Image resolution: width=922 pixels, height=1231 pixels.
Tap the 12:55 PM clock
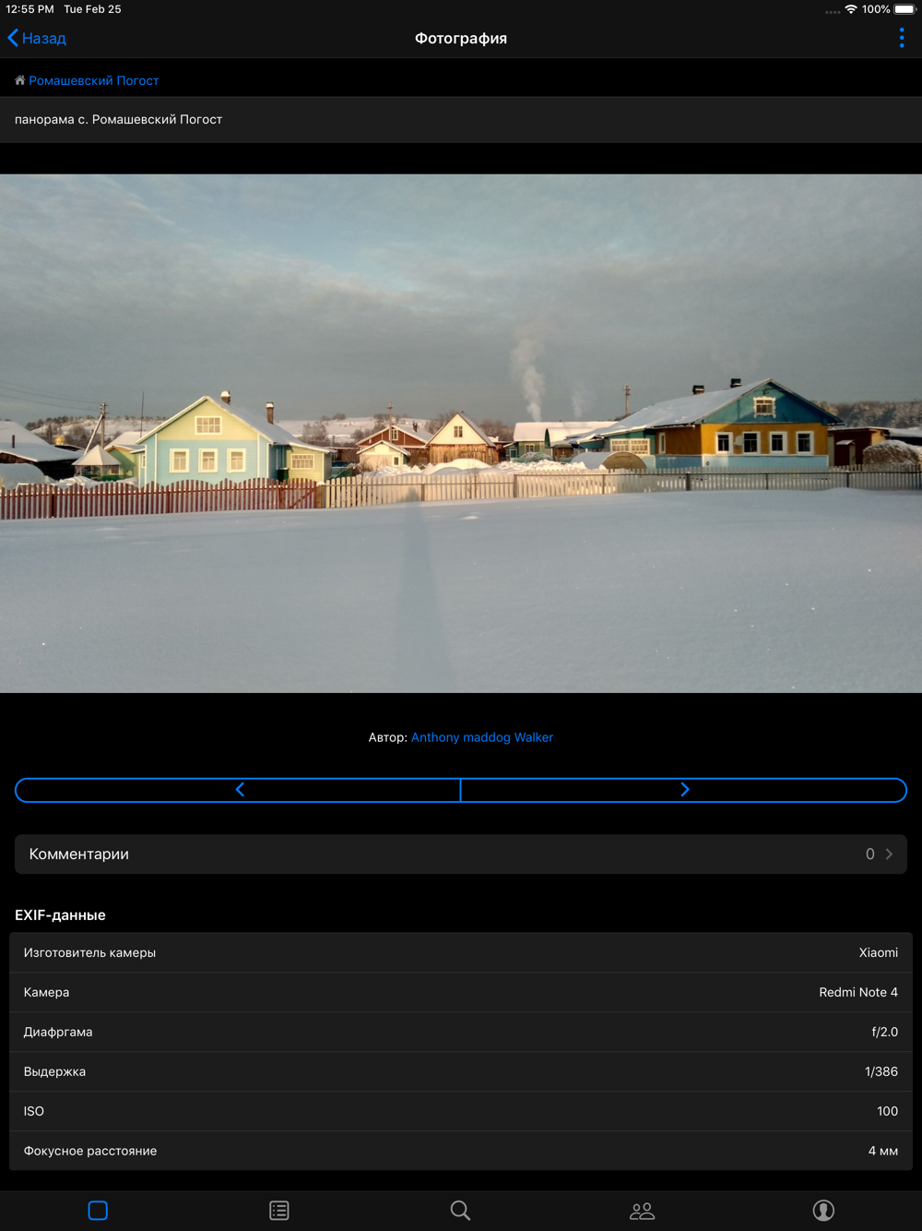click(x=30, y=9)
